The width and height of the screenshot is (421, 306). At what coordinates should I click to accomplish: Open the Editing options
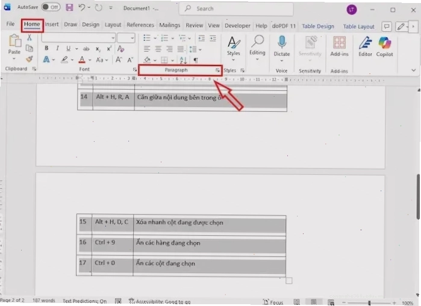click(x=257, y=48)
